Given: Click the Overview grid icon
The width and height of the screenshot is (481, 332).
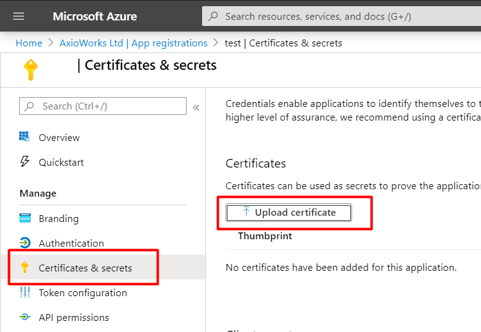Looking at the screenshot, I should tap(25, 137).
